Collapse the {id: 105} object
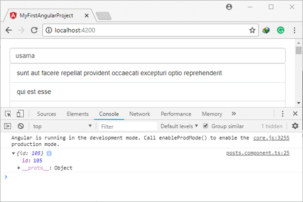Image resolution: width=303 pixels, height=202 pixels. (13, 153)
